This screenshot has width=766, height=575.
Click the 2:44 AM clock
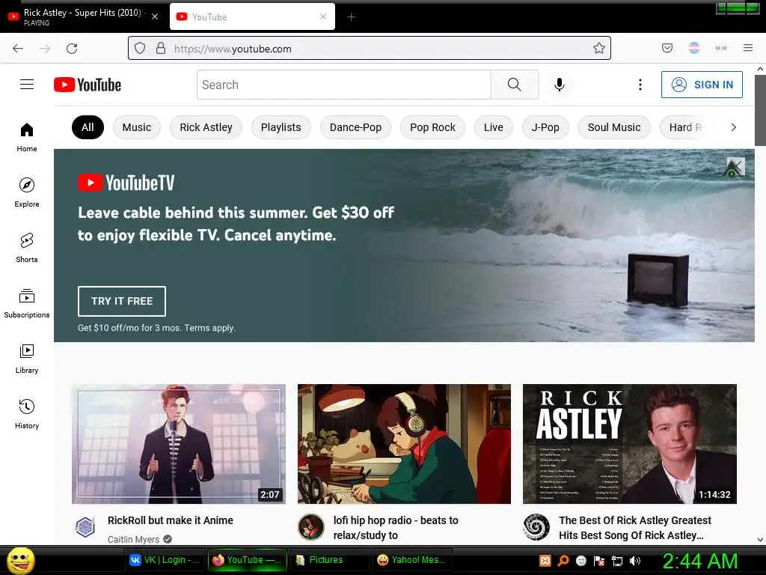click(700, 561)
